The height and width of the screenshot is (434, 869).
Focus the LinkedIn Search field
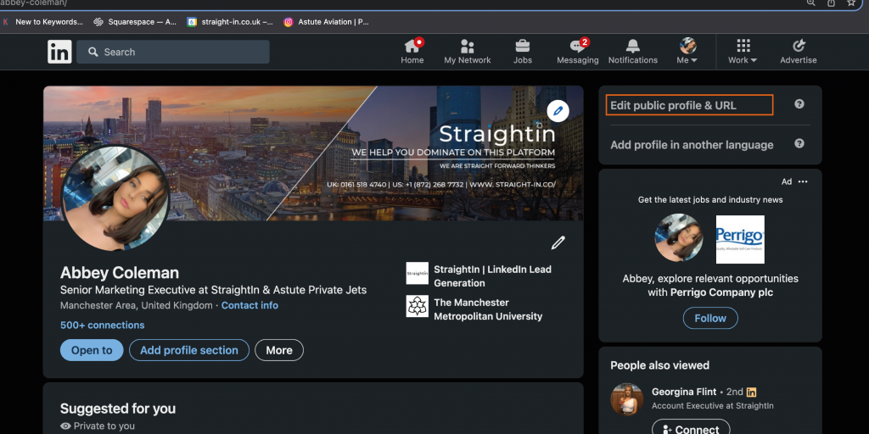(x=173, y=52)
